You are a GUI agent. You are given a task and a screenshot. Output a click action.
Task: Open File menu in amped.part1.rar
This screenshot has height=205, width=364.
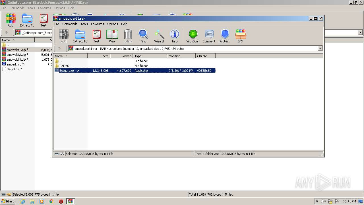click(57, 24)
